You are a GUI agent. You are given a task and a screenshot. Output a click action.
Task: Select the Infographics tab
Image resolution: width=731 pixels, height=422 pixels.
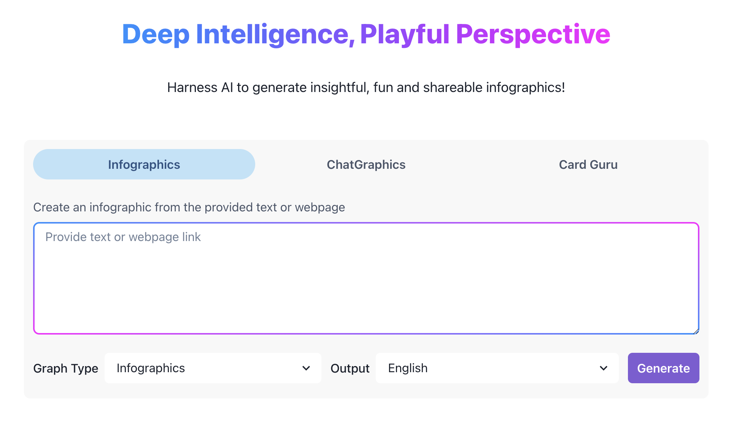(x=144, y=164)
